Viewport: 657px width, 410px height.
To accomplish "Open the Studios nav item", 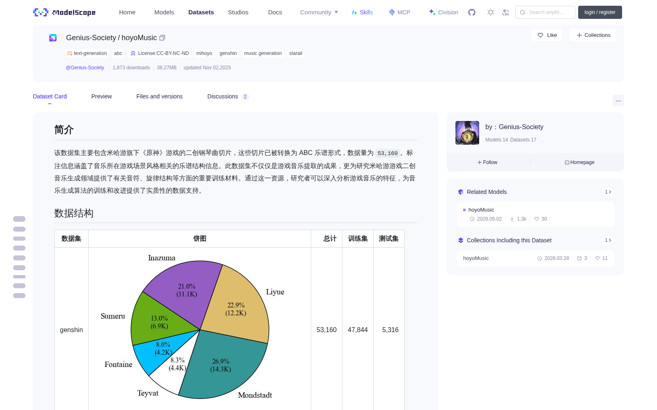I will tap(238, 12).
